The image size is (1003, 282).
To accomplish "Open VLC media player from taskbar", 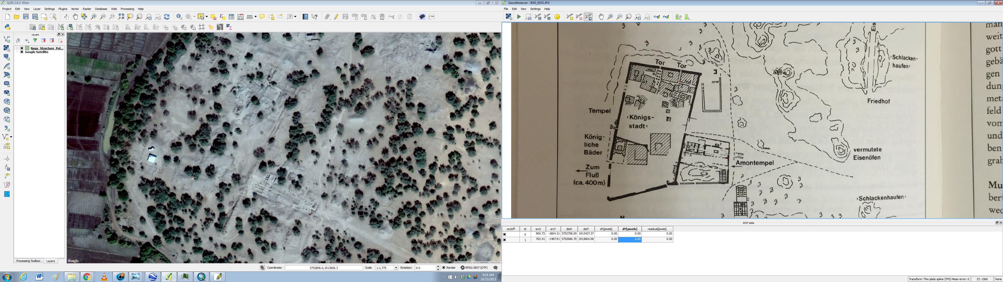I will tap(104, 277).
